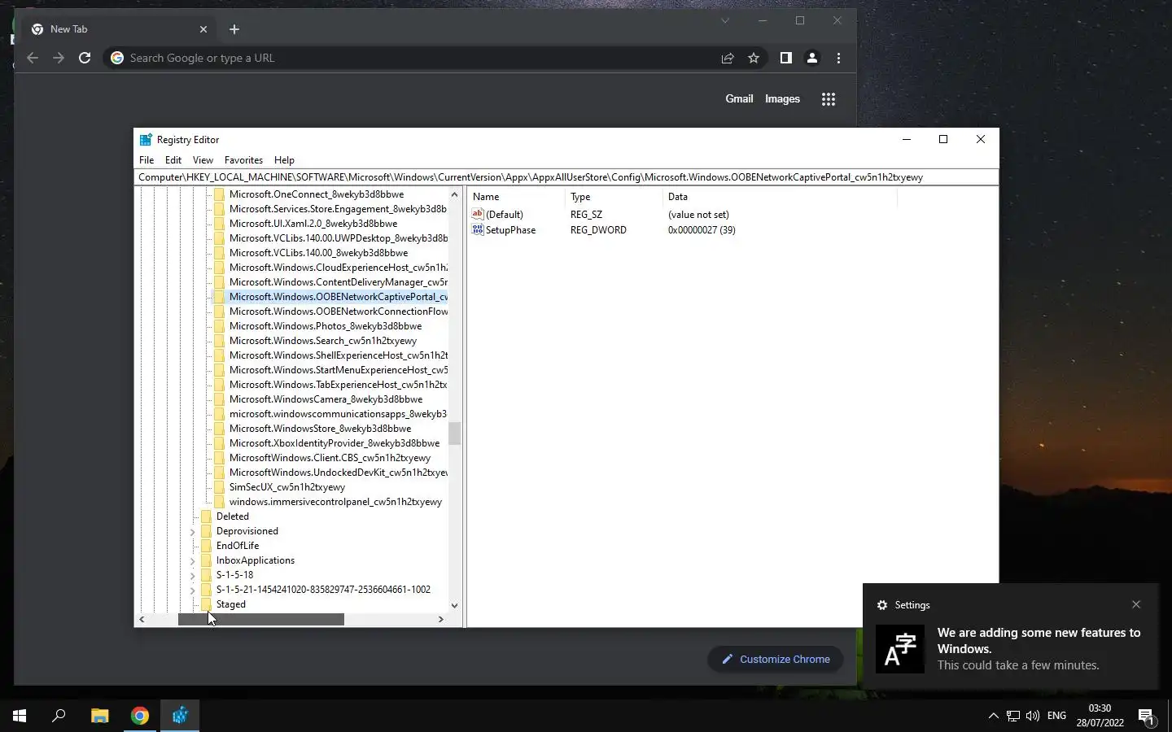Open File Explorer from taskbar
The height and width of the screenshot is (732, 1172).
coord(99,716)
